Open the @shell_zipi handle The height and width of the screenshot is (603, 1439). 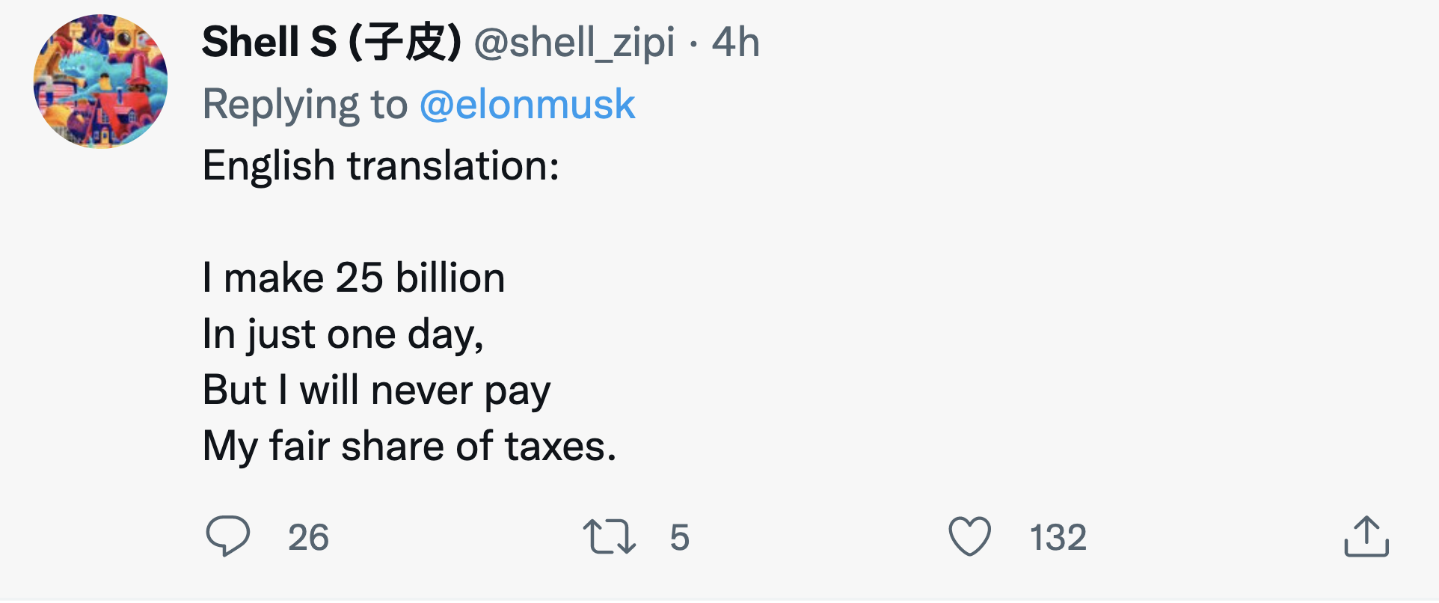point(574,42)
